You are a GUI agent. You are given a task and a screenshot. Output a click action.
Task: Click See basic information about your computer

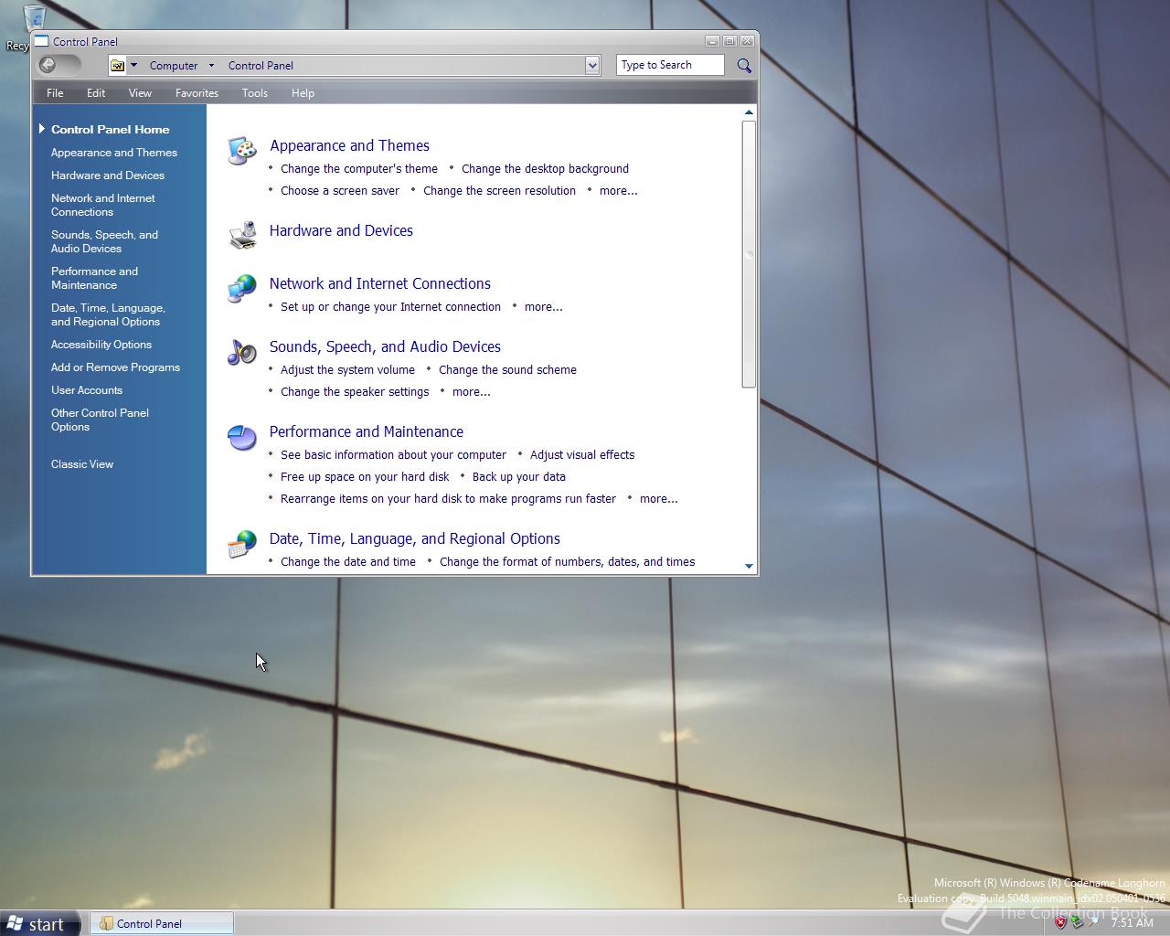[393, 455]
